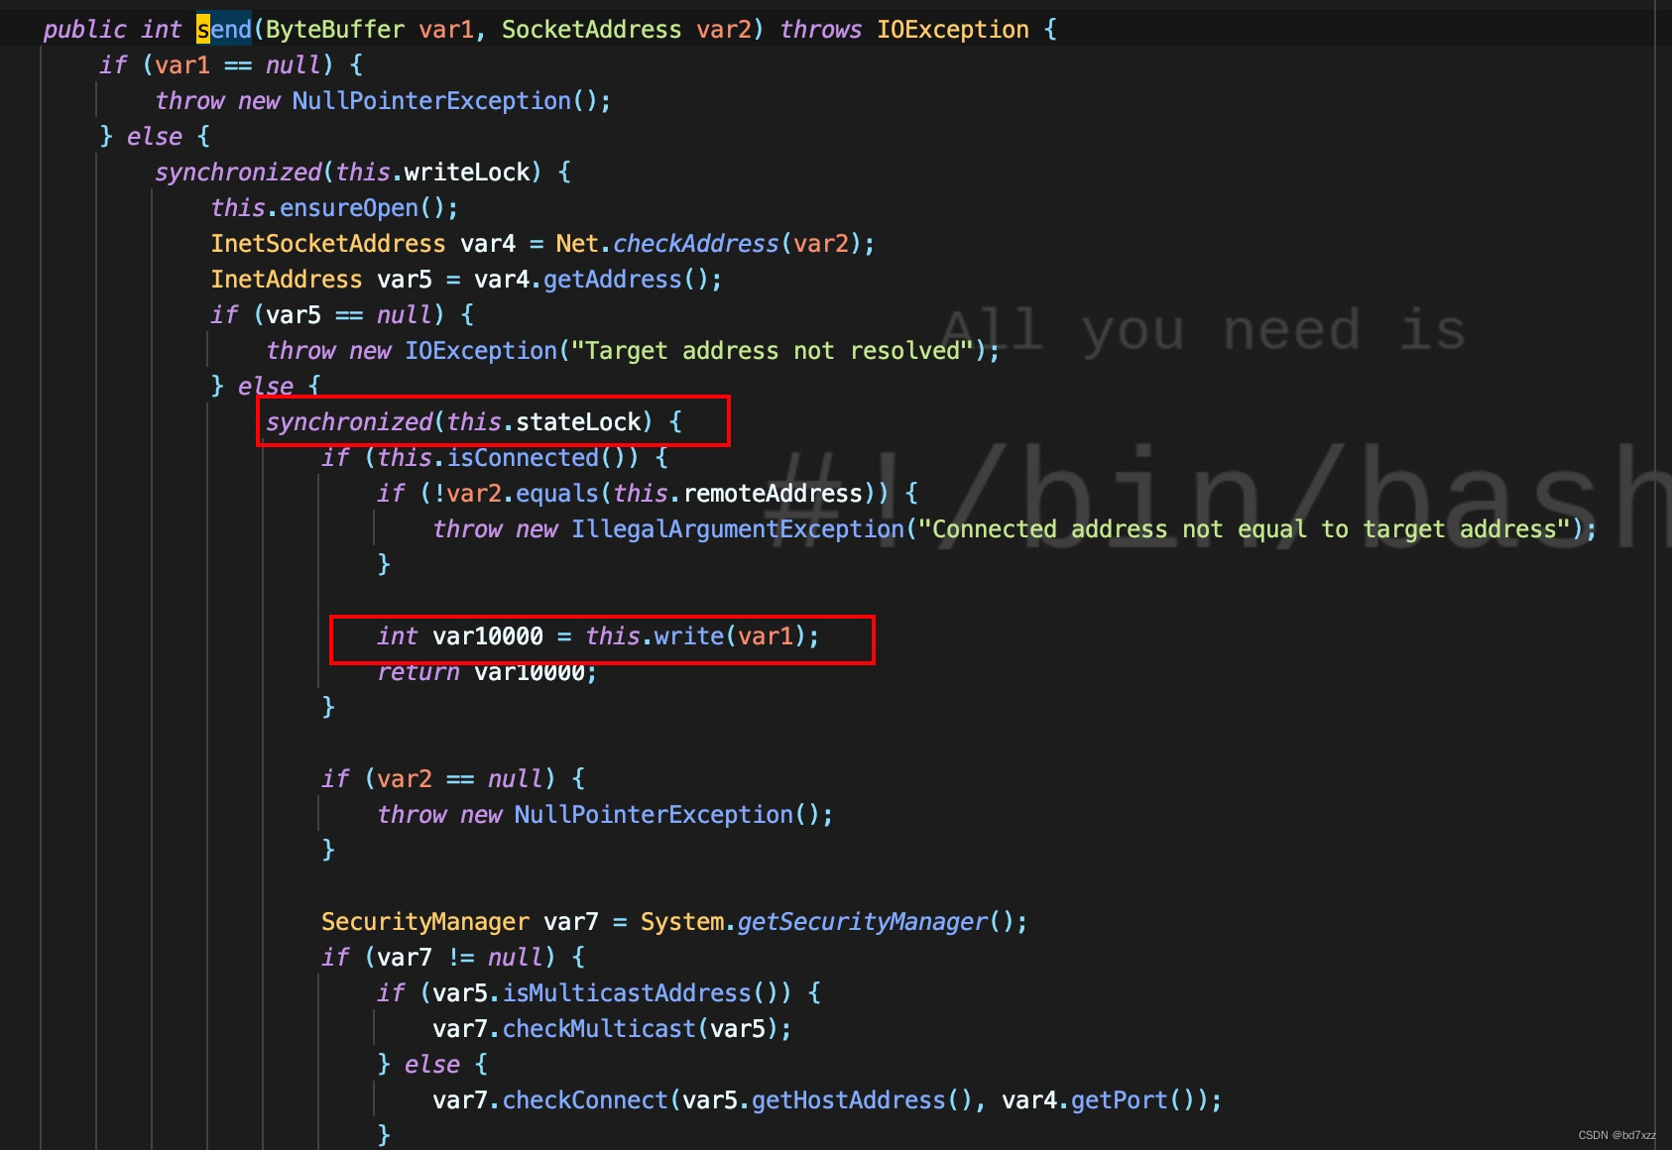This screenshot has width=1672, height=1150.
Task: Click the 'ensureOpen' method call
Action: 349,208
